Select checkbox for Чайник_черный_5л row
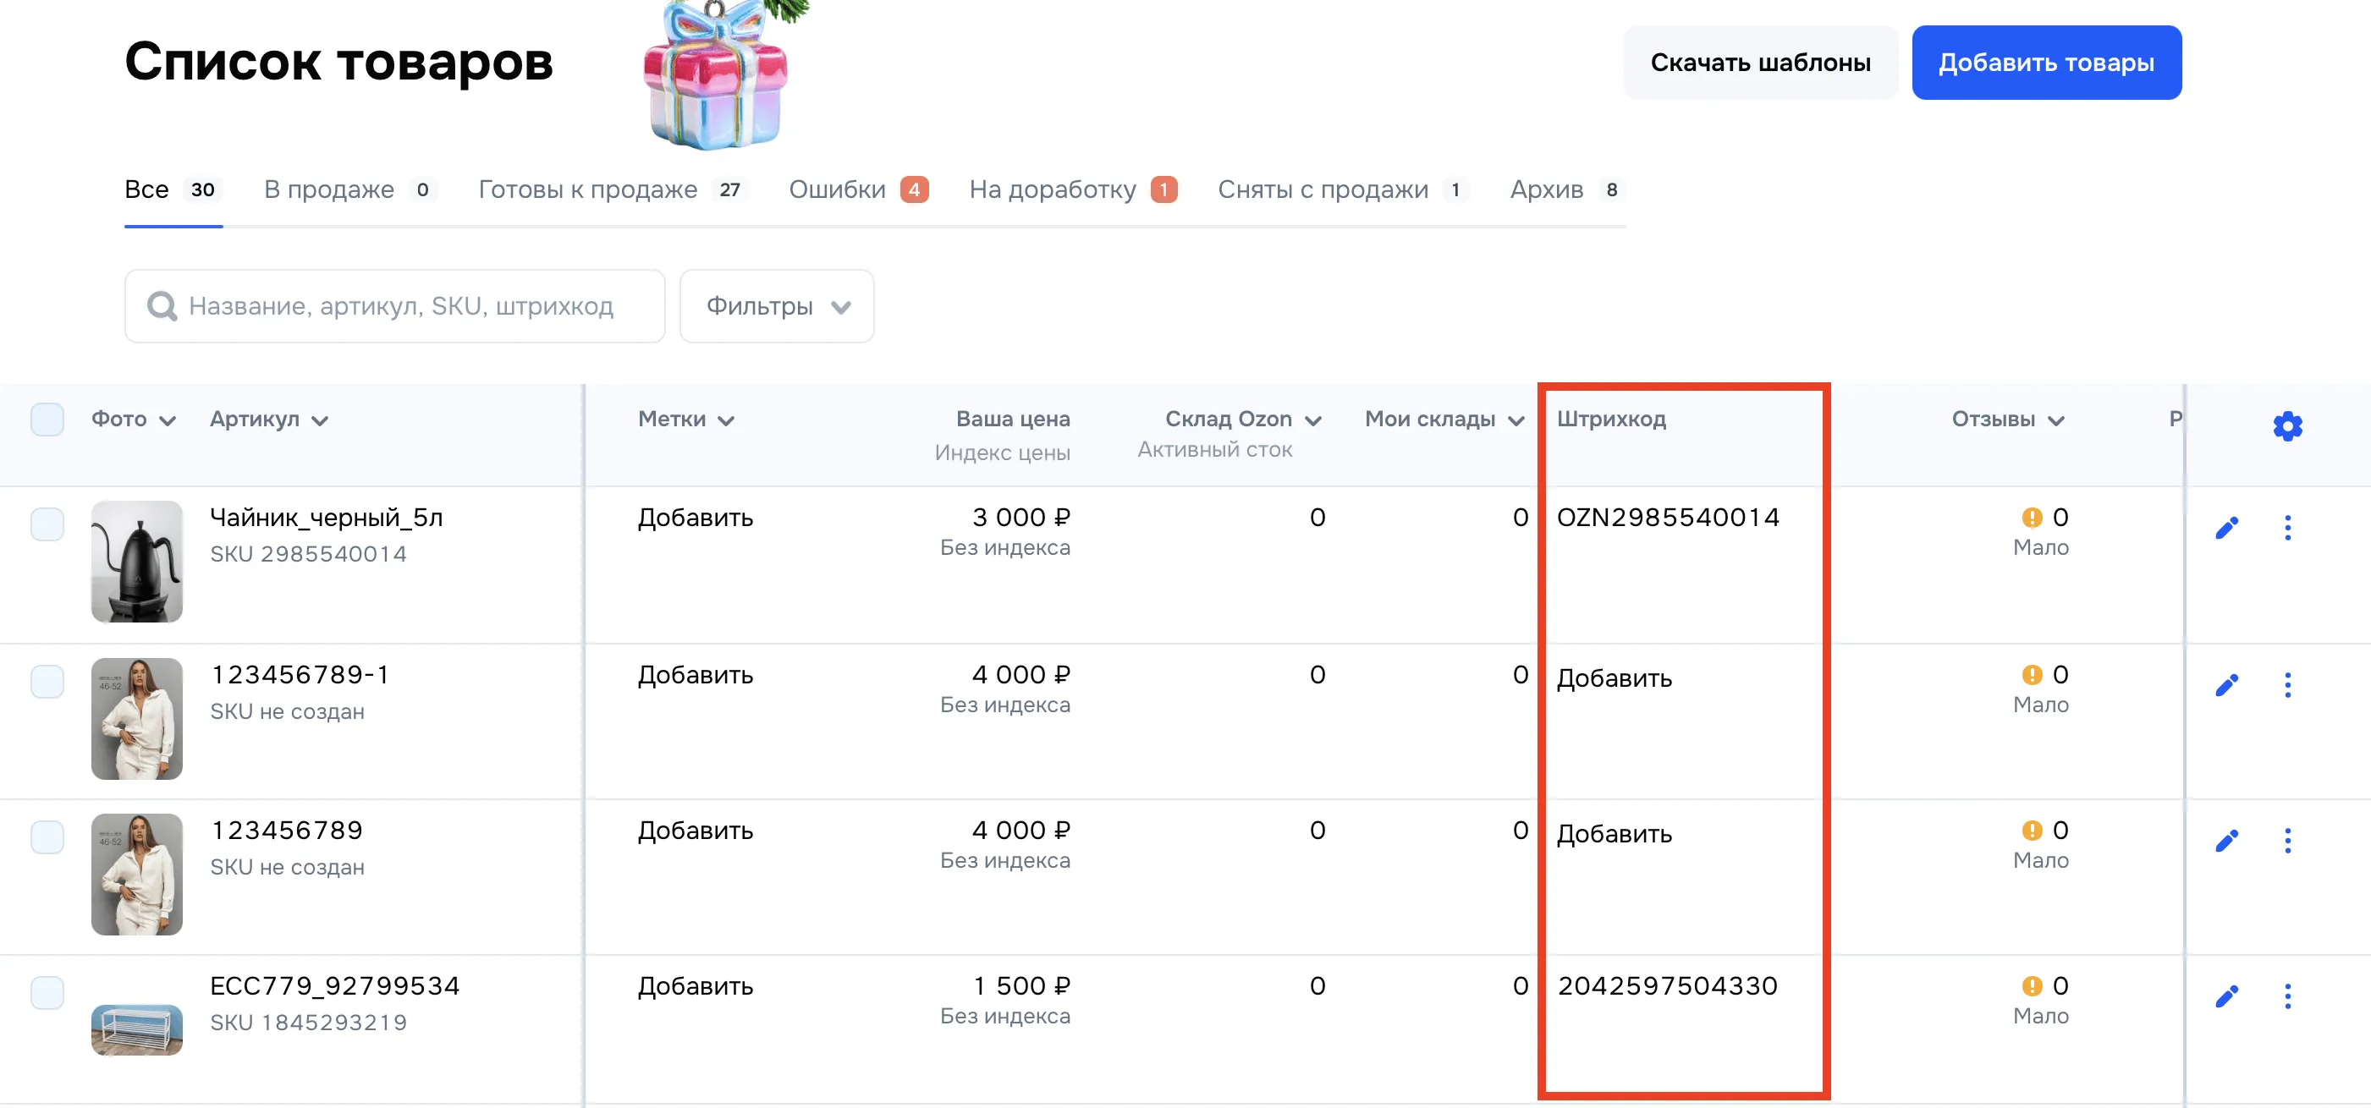 47,524
